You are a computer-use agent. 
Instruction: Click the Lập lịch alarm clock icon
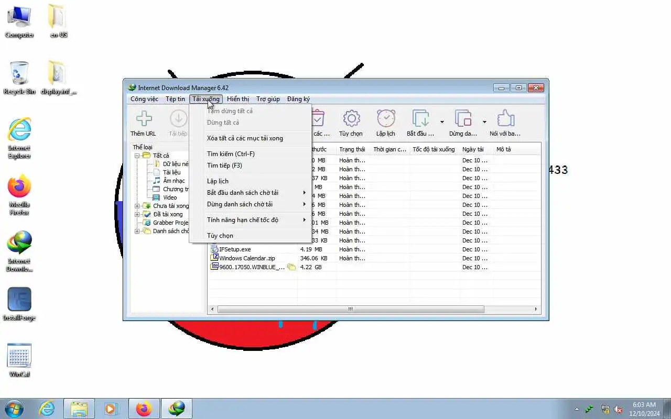pos(386,118)
